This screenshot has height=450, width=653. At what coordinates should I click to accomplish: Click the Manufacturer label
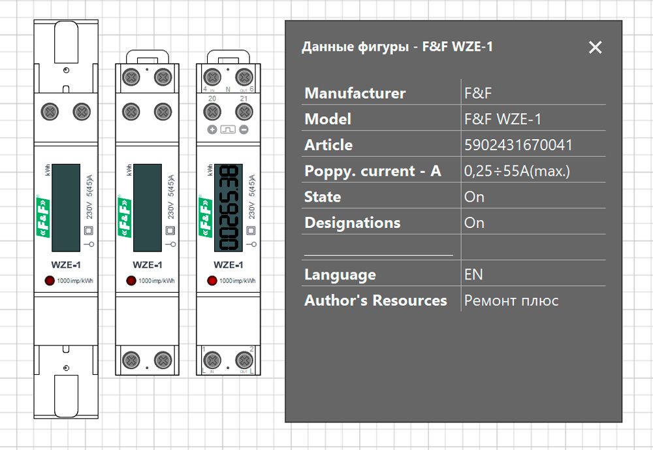coord(355,93)
